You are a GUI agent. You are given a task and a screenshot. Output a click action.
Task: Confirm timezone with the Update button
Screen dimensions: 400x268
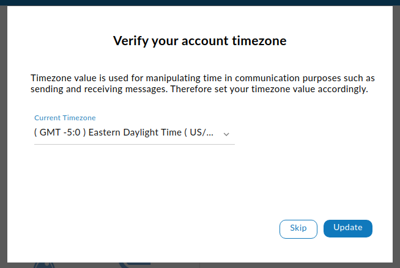[x=347, y=228]
